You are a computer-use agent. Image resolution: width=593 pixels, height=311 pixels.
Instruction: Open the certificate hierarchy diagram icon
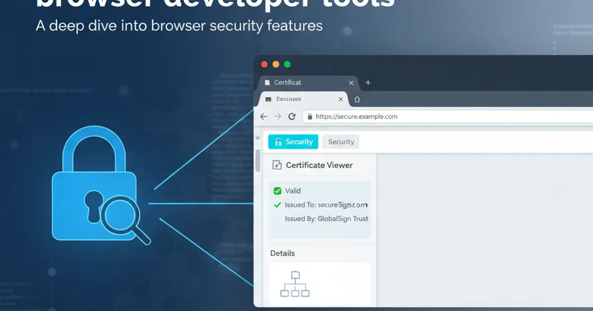click(295, 284)
